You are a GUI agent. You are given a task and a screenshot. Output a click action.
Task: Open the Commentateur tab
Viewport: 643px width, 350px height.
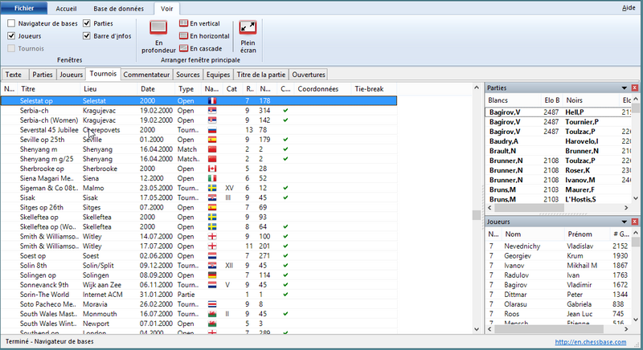point(146,75)
